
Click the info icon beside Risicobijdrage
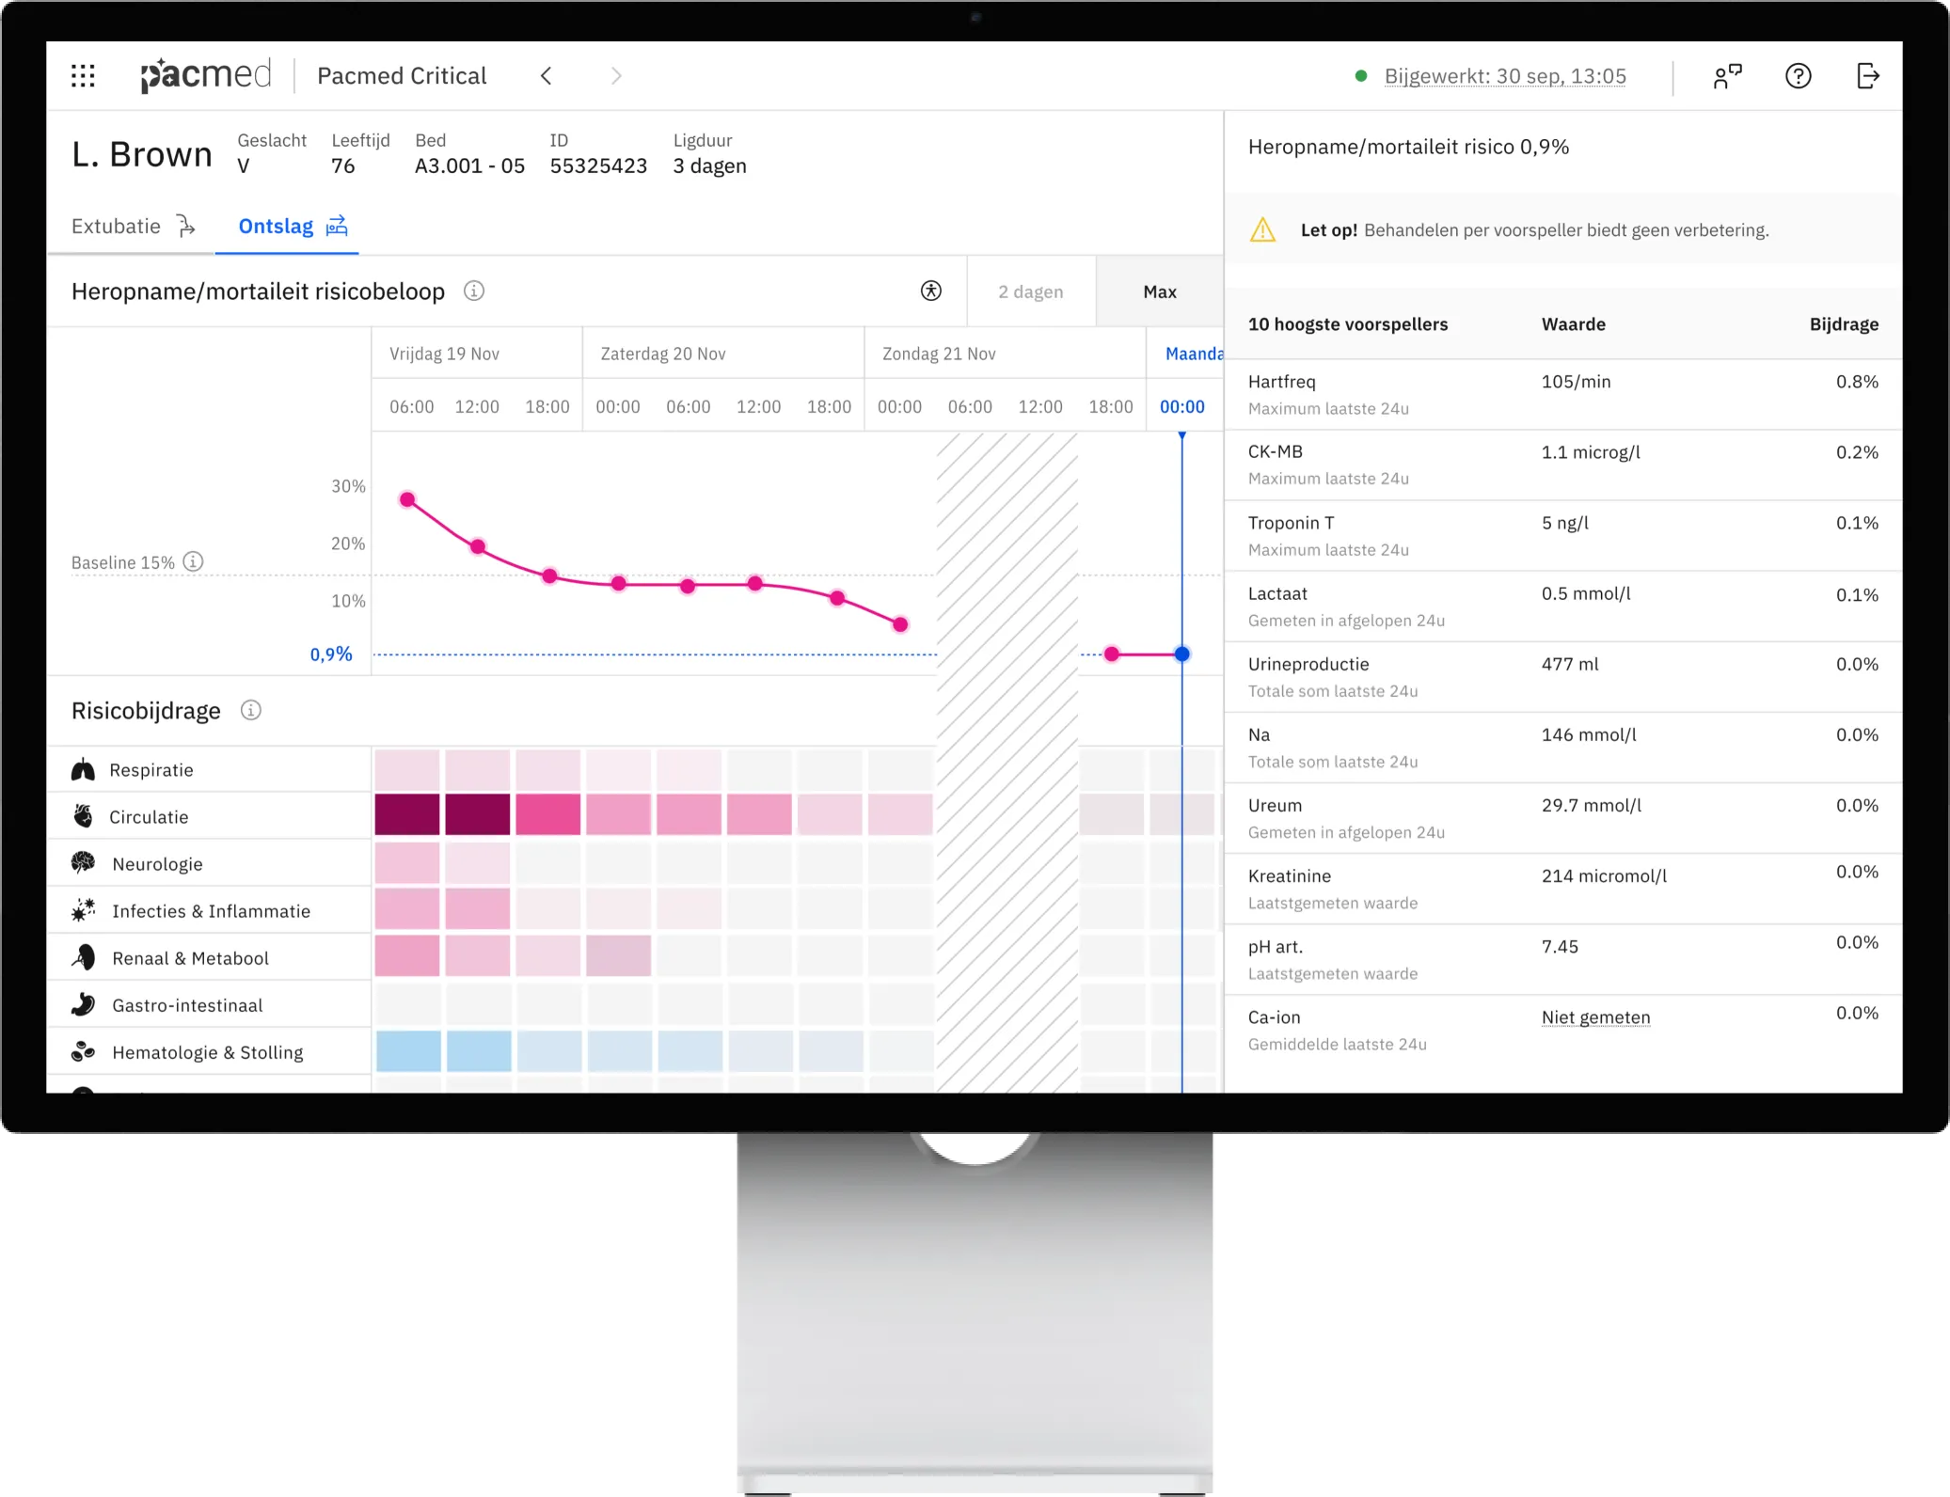pos(250,711)
